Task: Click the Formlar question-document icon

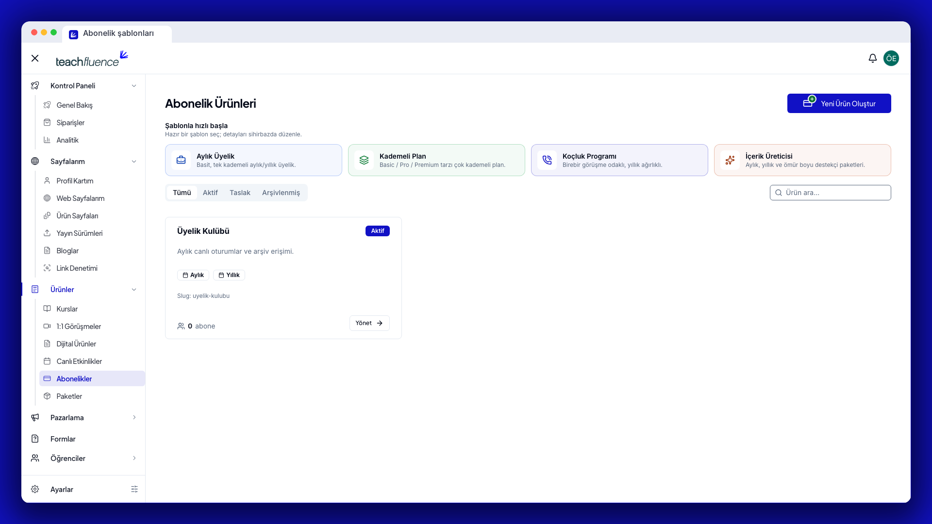Action: [x=35, y=439]
